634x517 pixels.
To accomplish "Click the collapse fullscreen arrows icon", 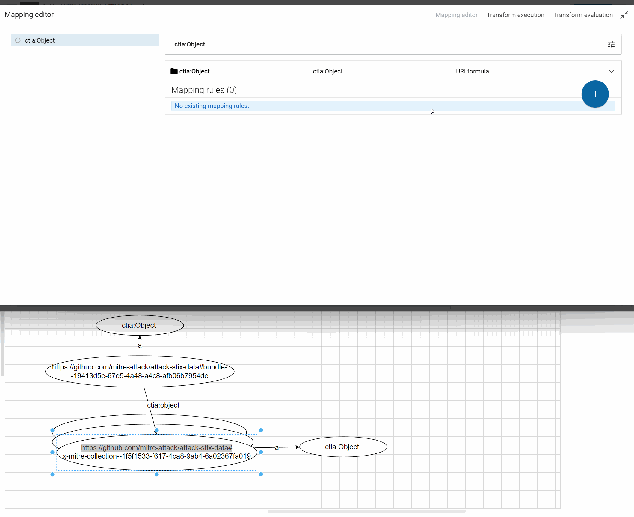I will click(x=624, y=15).
